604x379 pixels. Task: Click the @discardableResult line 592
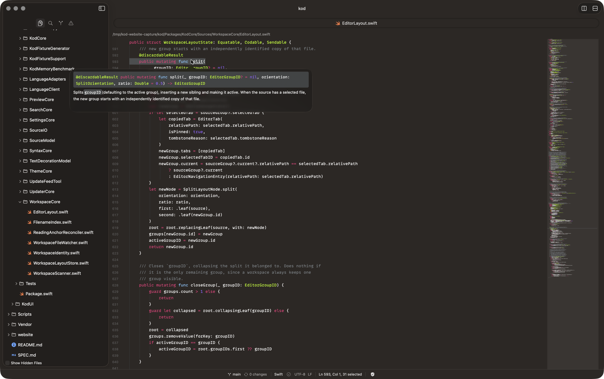(x=161, y=55)
